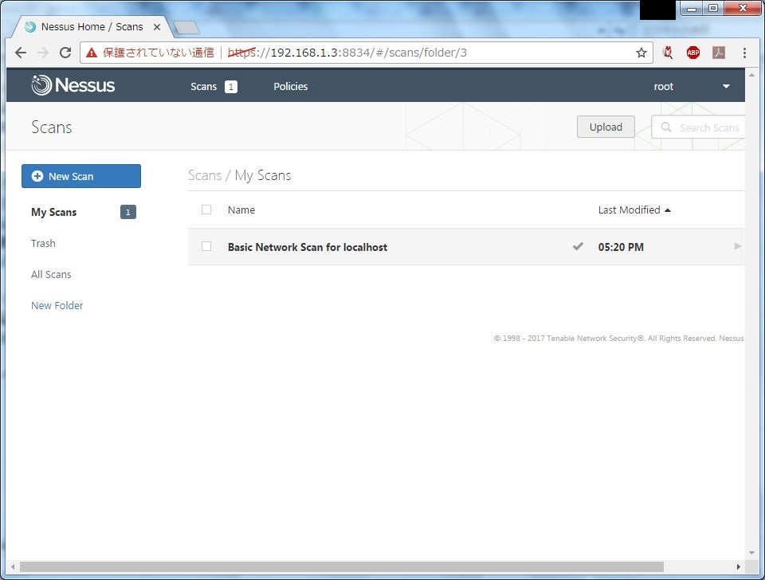Click the horizontal scrollbar thumb

[x=342, y=566]
